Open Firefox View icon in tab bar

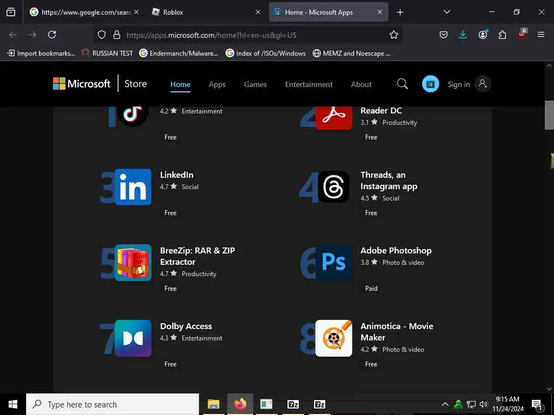(x=11, y=12)
